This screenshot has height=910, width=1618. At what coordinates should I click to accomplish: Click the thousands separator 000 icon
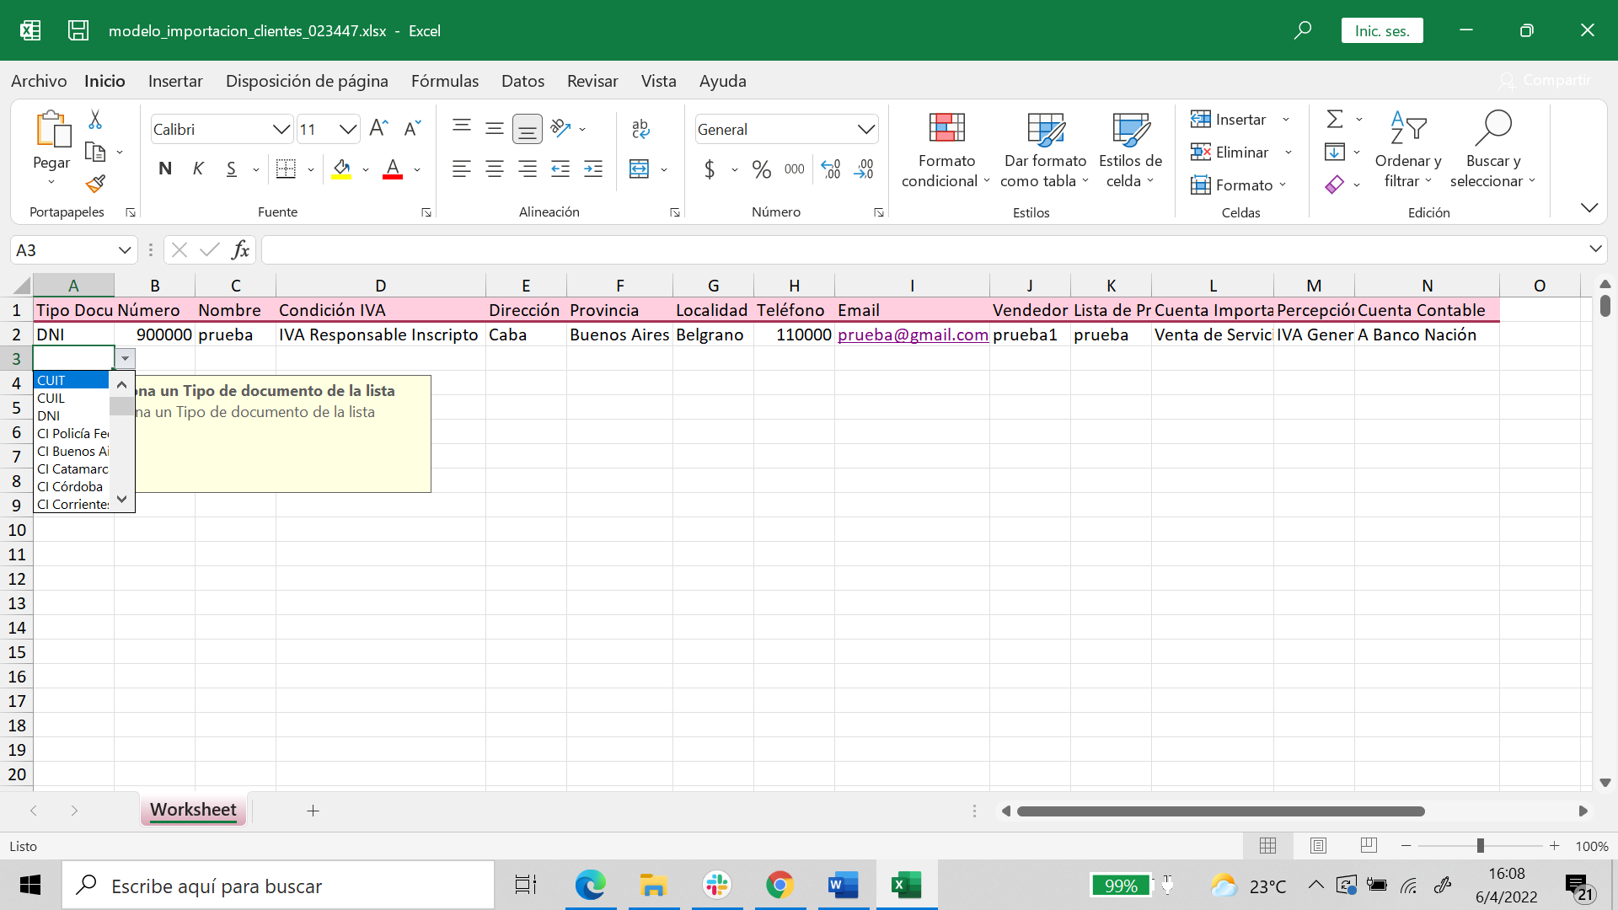tap(795, 169)
